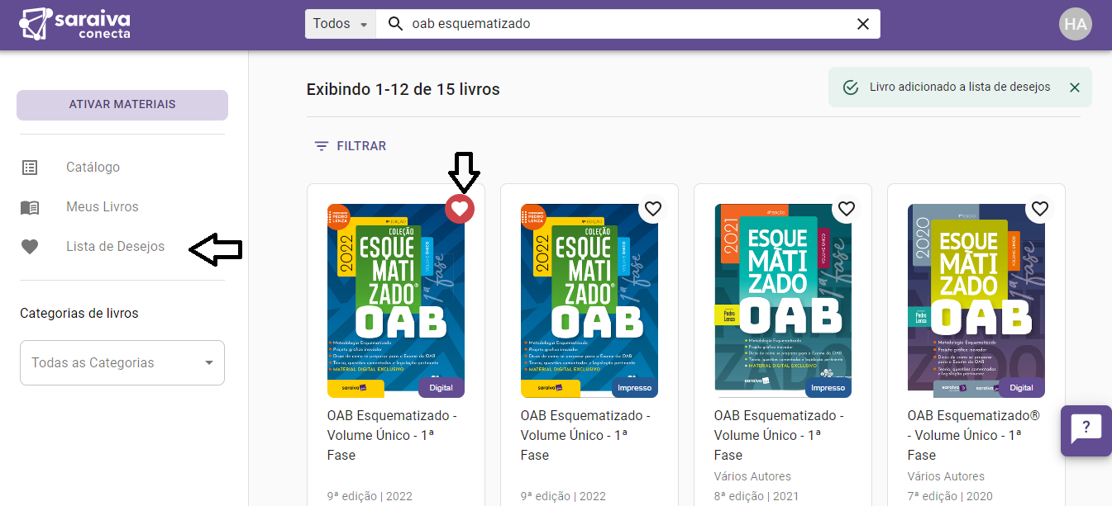The image size is (1112, 506).
Task: Click the Lista de Desejos heart icon
Action: click(30, 247)
